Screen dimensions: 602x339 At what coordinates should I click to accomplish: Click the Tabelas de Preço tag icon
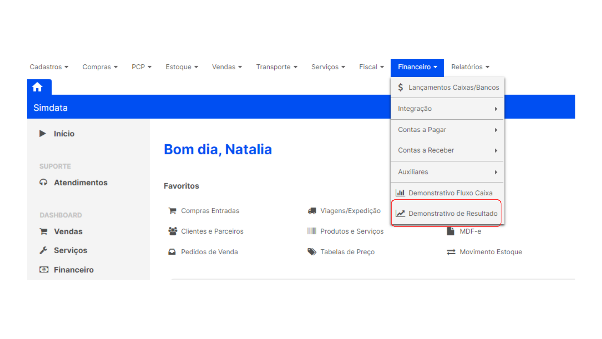pos(312,252)
